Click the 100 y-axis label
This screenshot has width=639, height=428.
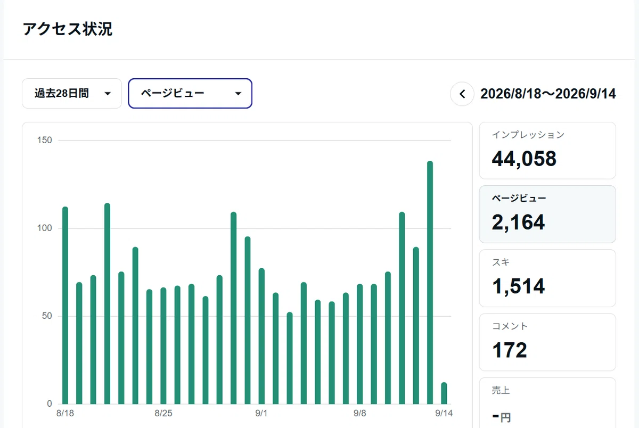coord(44,228)
